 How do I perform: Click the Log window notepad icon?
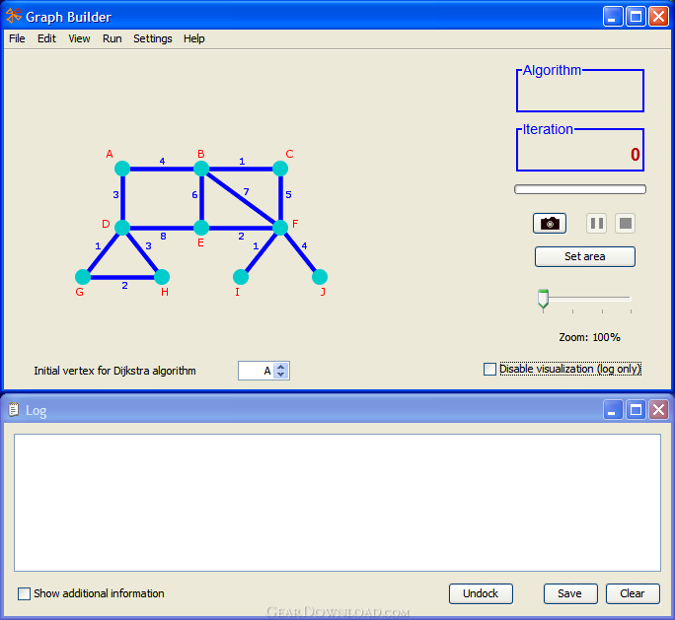[14, 410]
